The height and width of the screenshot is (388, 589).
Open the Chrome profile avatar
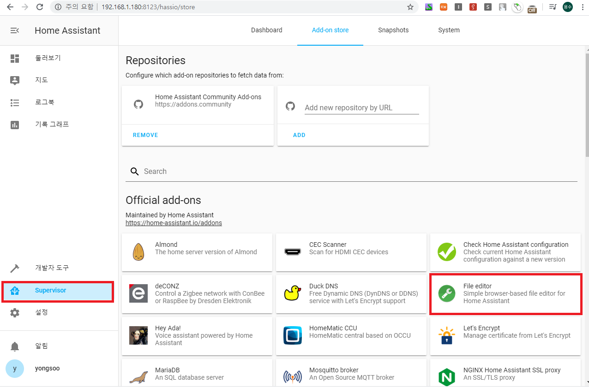point(568,7)
